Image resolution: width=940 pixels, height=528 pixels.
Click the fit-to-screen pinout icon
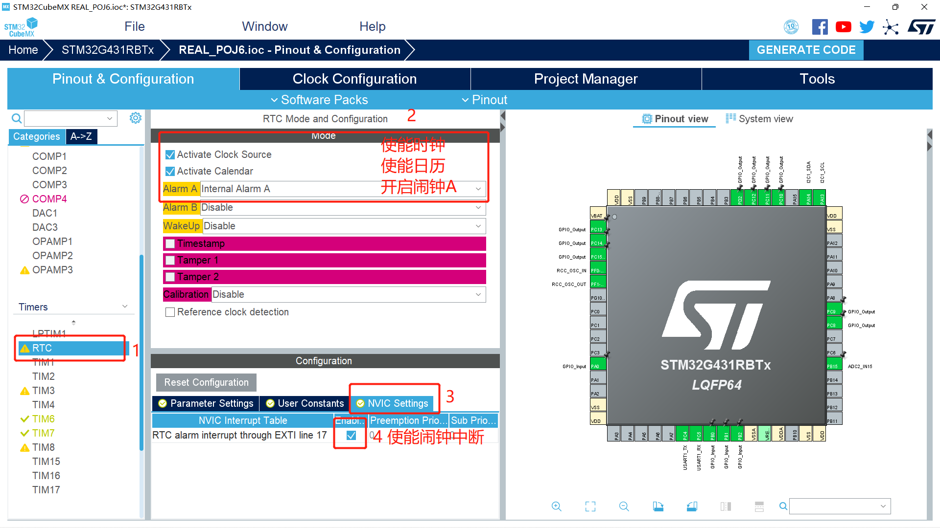pos(590,506)
